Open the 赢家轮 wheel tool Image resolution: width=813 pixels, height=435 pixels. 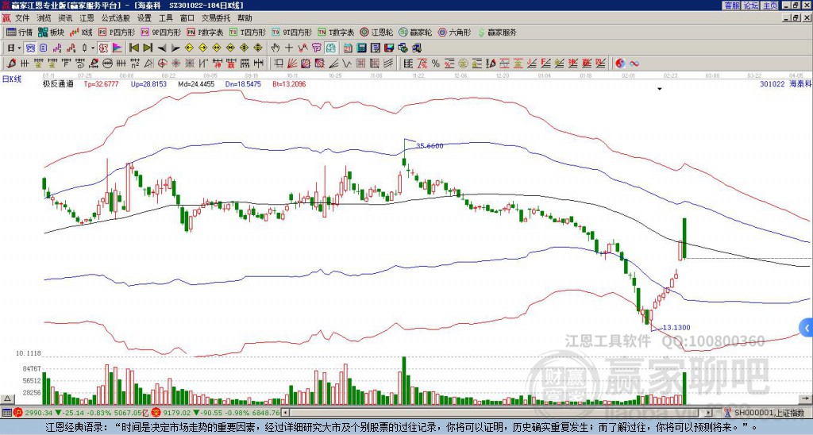click(x=415, y=32)
